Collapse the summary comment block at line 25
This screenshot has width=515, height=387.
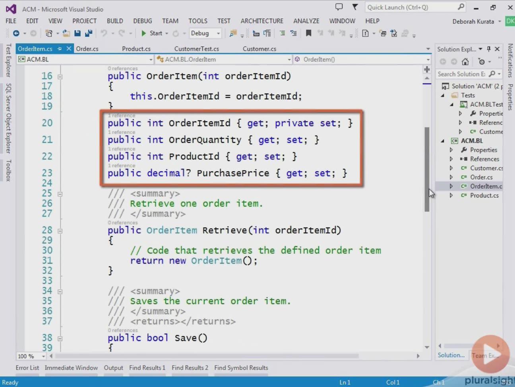60,194
